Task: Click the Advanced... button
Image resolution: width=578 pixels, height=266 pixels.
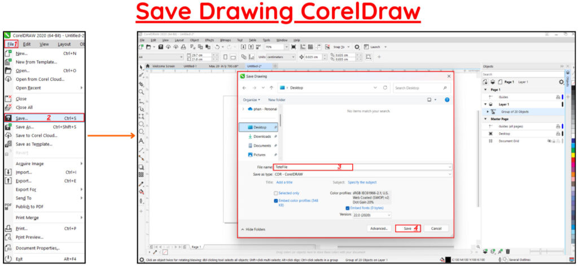Action: (x=379, y=228)
